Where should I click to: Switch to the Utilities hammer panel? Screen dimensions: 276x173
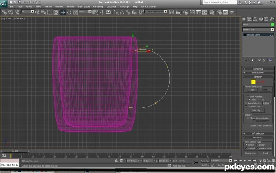click(x=271, y=19)
